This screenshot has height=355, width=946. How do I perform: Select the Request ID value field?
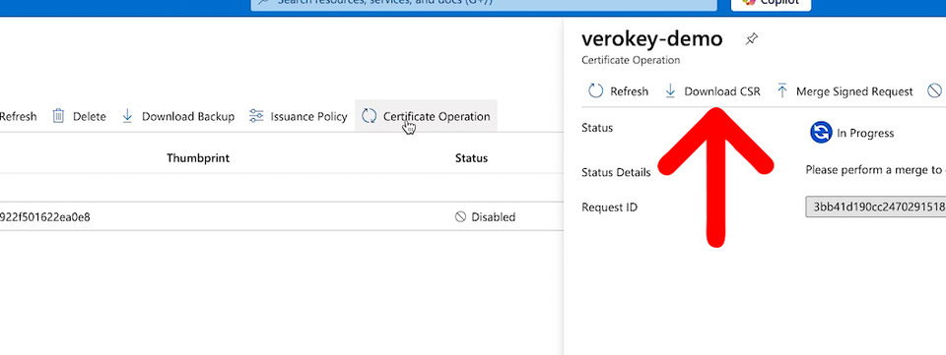[875, 207]
